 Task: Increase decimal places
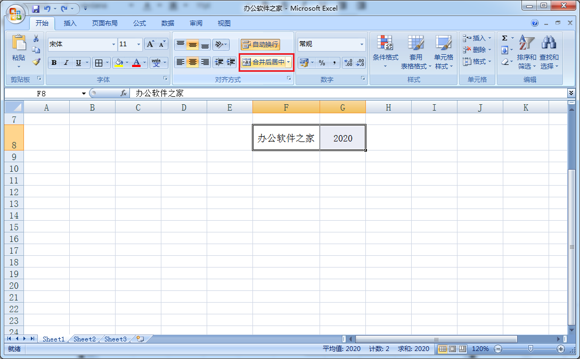(348, 63)
